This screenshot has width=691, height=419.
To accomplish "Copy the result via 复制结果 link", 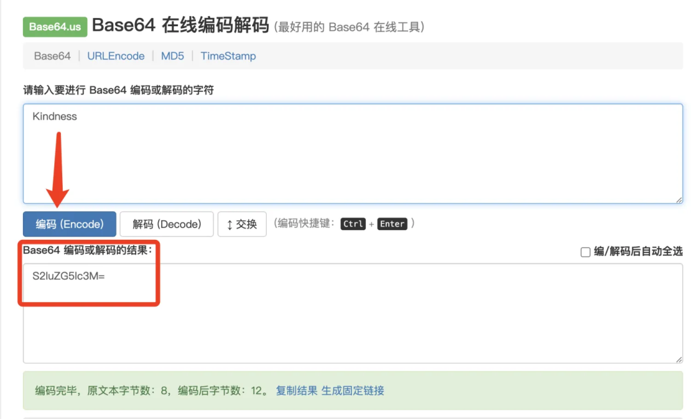I will pos(297,391).
